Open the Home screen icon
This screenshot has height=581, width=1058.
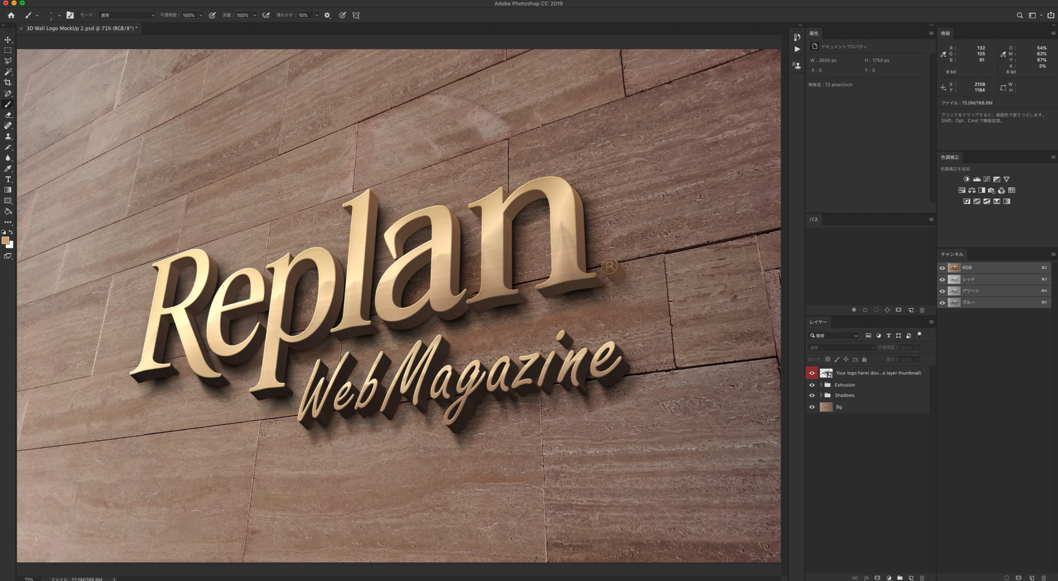point(11,15)
